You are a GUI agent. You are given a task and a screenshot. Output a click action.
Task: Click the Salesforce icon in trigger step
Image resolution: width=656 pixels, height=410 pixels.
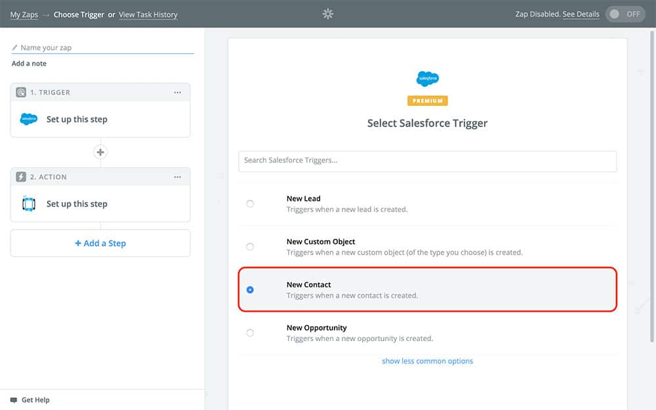pos(29,119)
